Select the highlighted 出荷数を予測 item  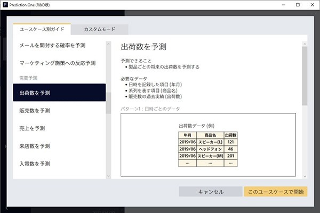[x=59, y=93]
